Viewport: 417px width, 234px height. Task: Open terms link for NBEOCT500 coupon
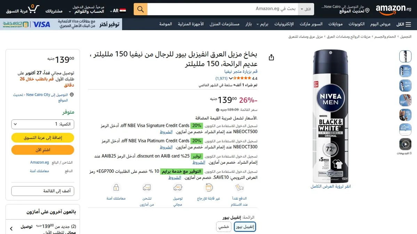[166, 132]
